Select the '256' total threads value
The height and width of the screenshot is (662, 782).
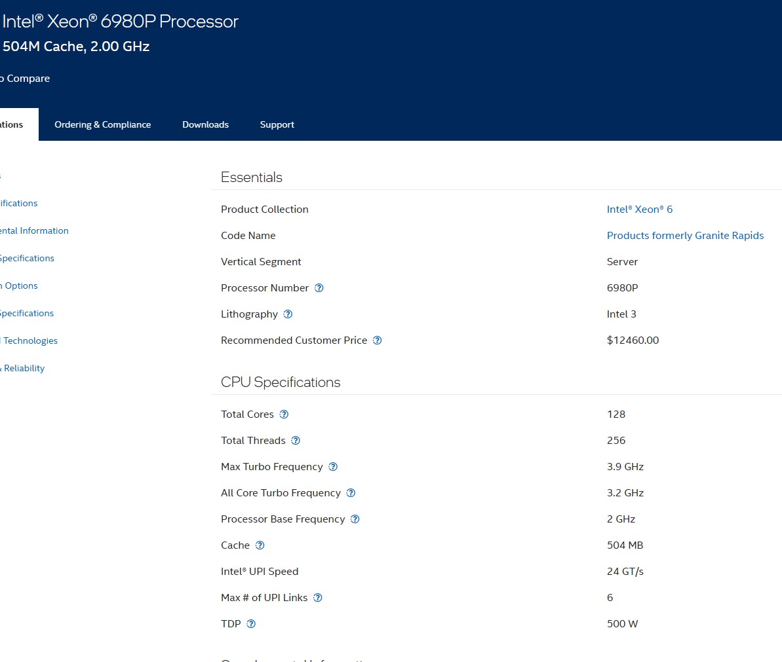616,440
